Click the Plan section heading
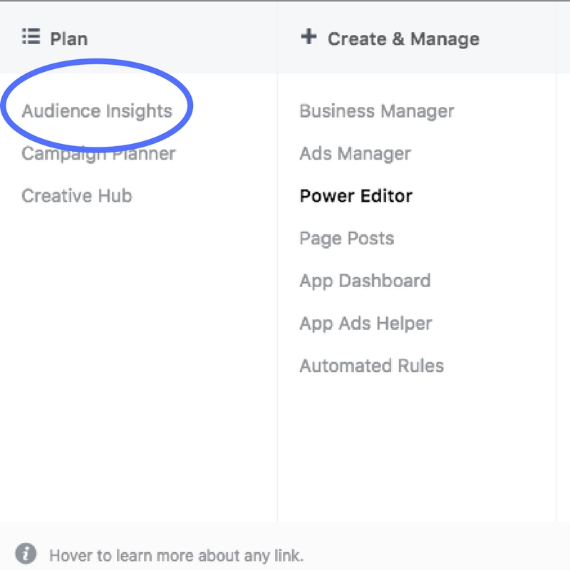This screenshot has height=570, width=570. (x=69, y=38)
